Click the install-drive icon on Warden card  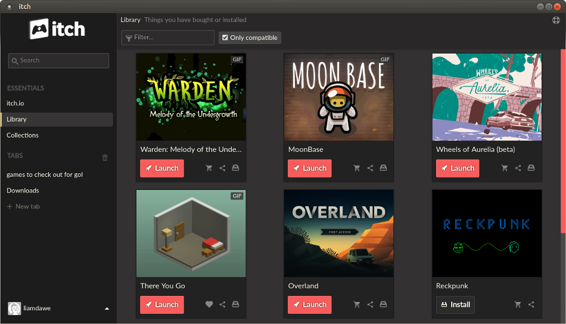[x=236, y=168]
